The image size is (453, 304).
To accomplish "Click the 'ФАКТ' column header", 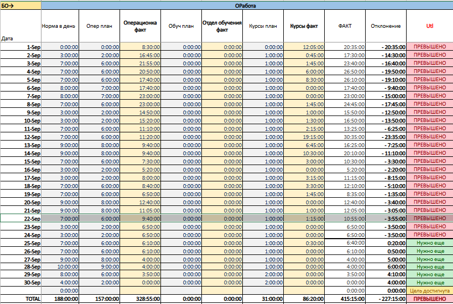I will tap(345, 26).
